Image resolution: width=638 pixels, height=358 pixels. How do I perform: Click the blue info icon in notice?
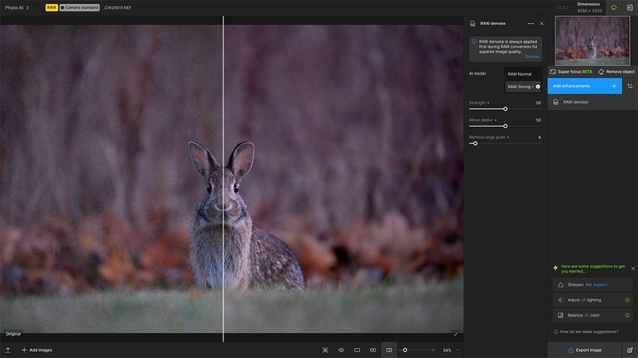click(474, 42)
